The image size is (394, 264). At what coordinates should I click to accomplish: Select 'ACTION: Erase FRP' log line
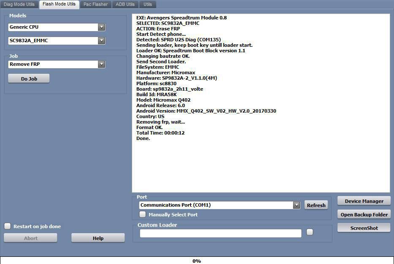pos(158,29)
